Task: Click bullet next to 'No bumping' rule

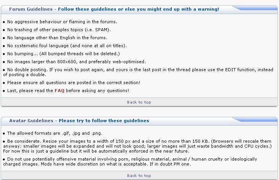Action: tap(4, 54)
